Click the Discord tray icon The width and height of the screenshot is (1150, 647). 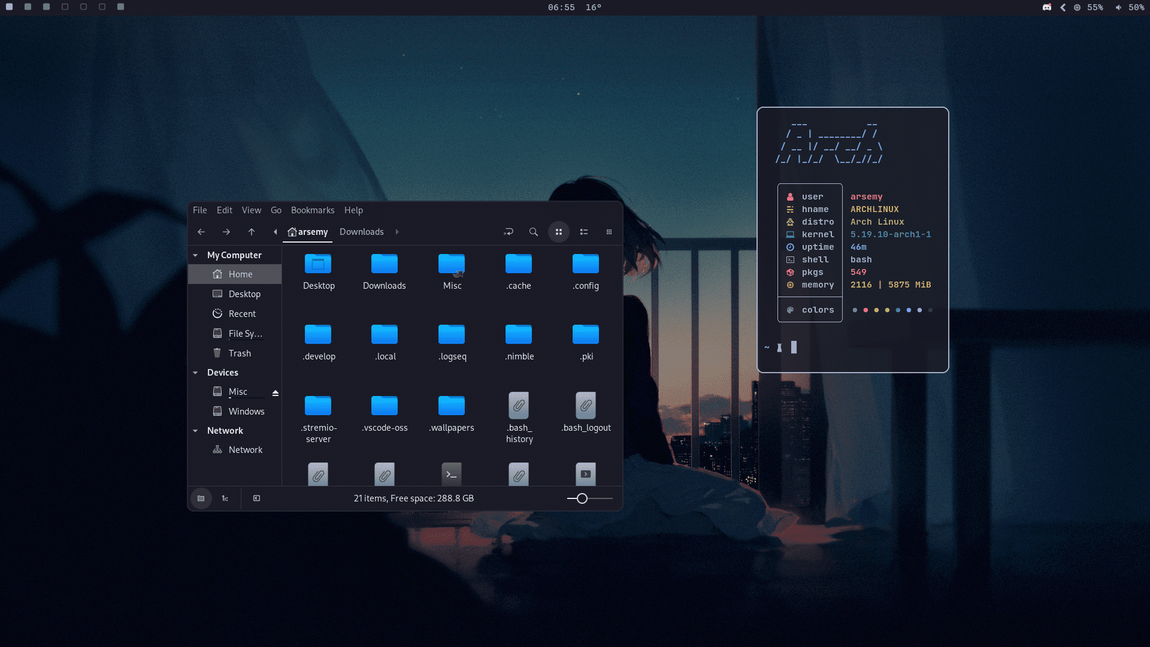point(1047,7)
